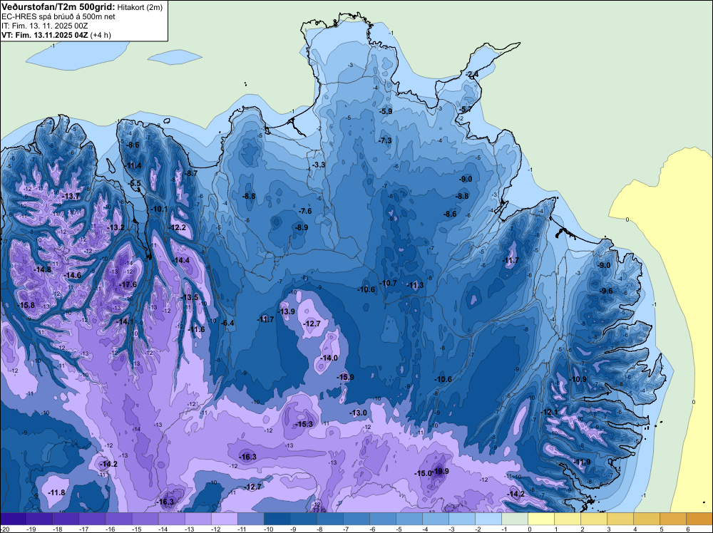Click the -15.8 temperature value
Image resolution: width=713 pixels, height=533 pixels.
26,305
